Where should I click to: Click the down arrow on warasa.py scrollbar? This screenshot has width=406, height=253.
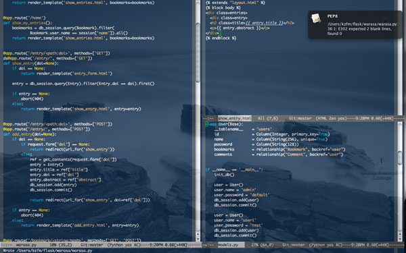tap(198, 238)
